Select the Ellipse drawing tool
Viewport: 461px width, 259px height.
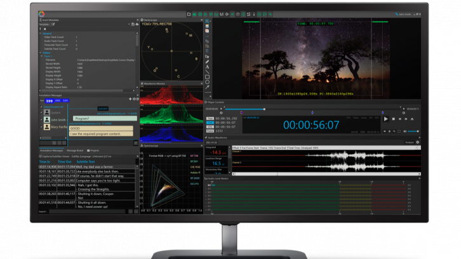207,82
